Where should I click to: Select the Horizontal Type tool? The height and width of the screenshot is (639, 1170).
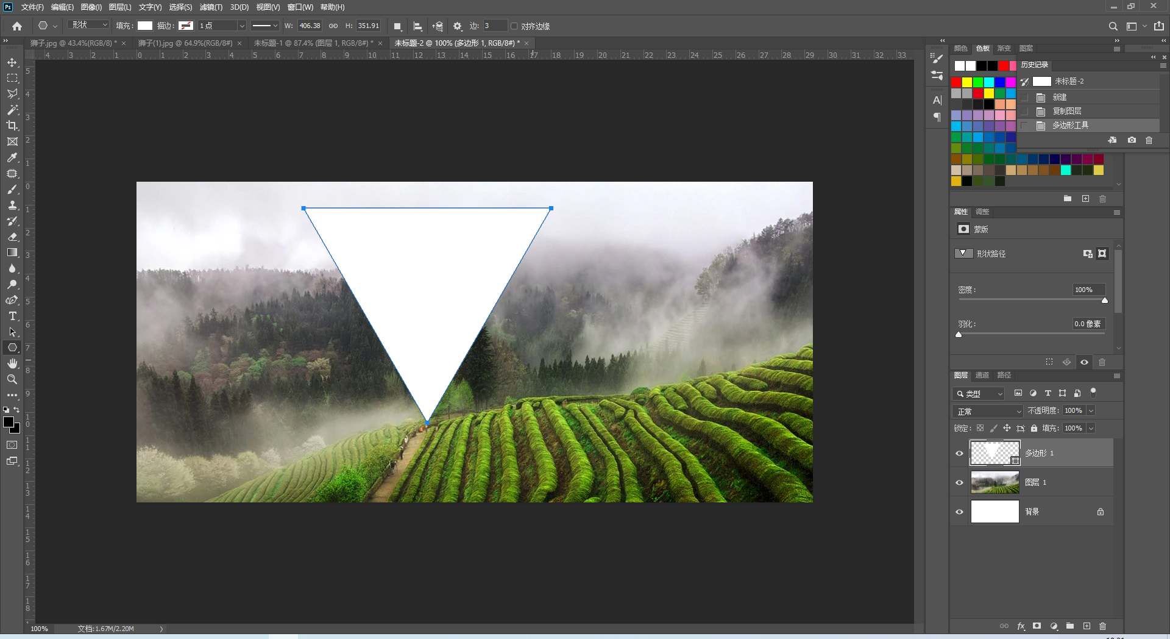[x=12, y=316]
